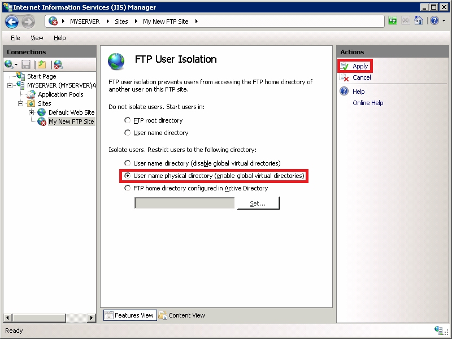Expand the MYSERVER breadcrumb arrow
452x339 pixels.
108,21
